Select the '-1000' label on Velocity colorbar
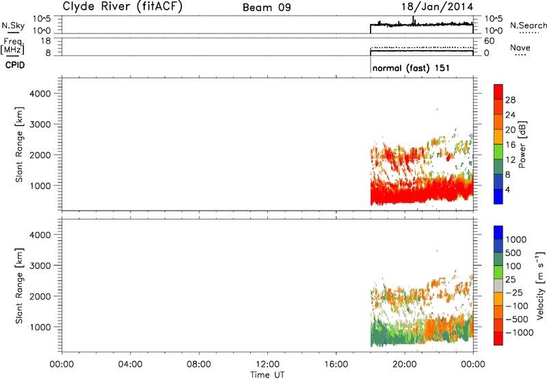The image size is (547, 379). click(520, 332)
